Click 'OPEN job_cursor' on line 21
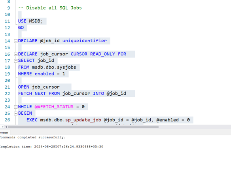The image size is (231, 172). [39, 87]
